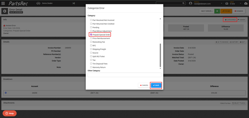The image size is (249, 118).
Task: Check Tire Disposal Fees category
Action: click(91, 64)
